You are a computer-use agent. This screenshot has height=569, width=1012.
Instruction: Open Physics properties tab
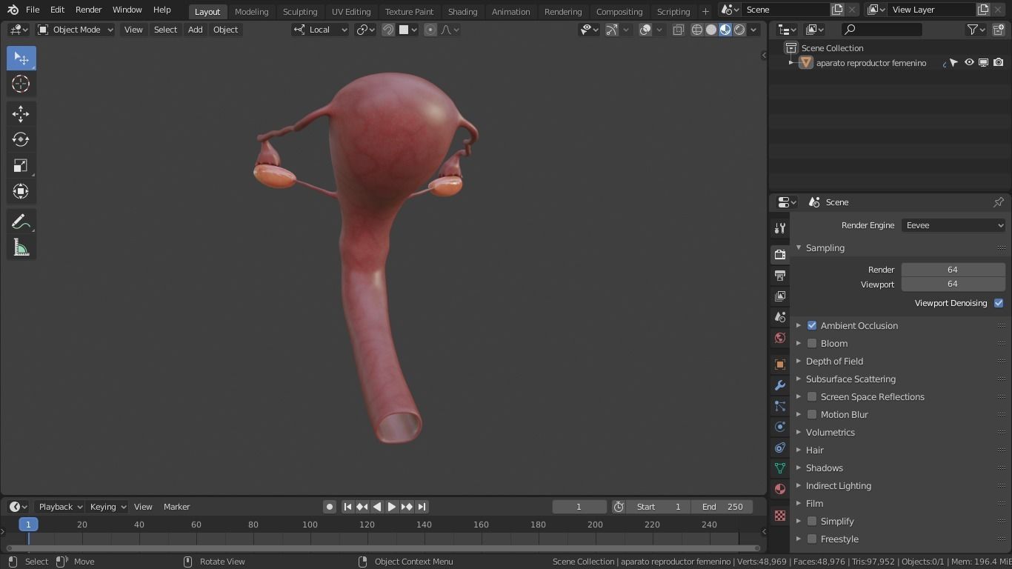tap(779, 426)
